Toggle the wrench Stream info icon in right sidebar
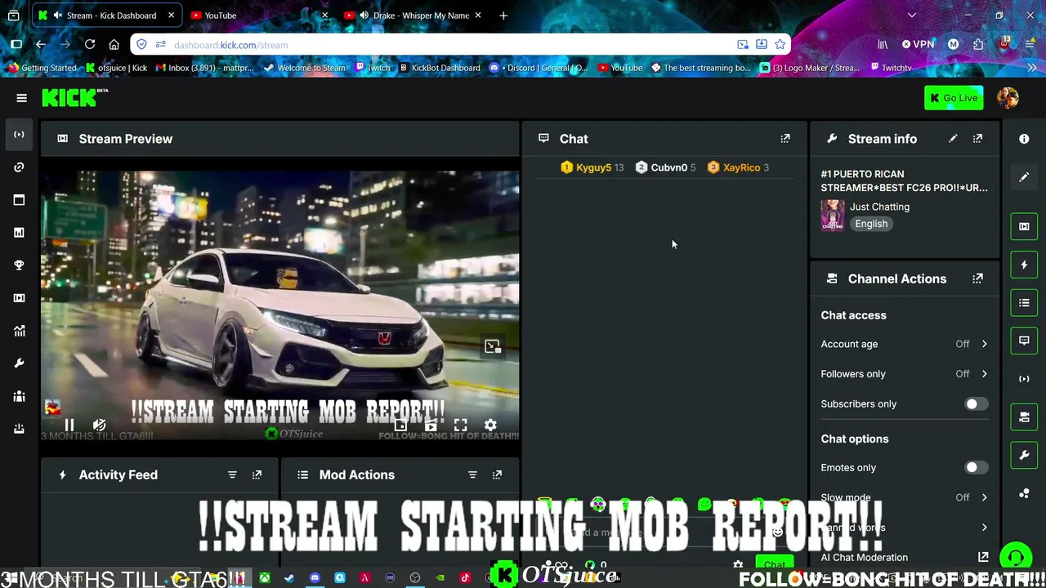The height and width of the screenshot is (588, 1046). point(1024,455)
